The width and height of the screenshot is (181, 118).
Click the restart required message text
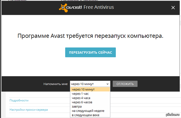[91, 36]
